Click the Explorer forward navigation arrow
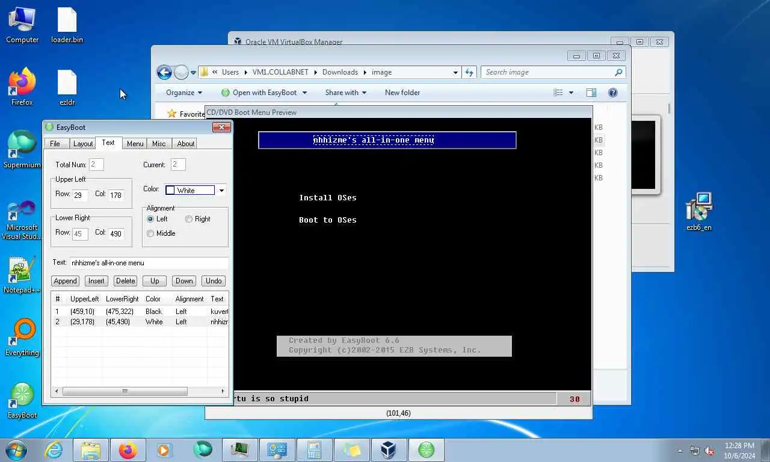770x462 pixels. [181, 72]
